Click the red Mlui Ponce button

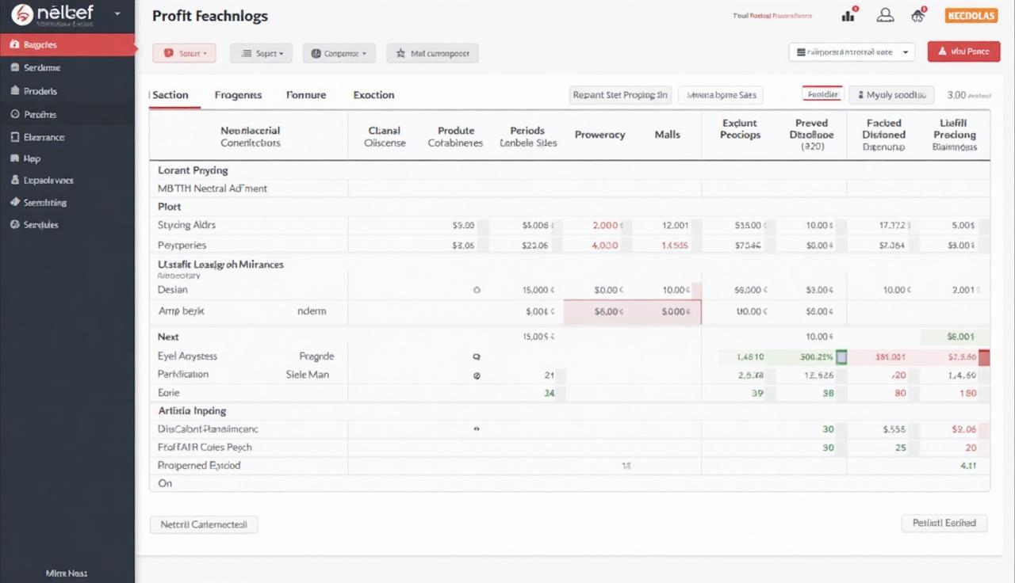(963, 51)
